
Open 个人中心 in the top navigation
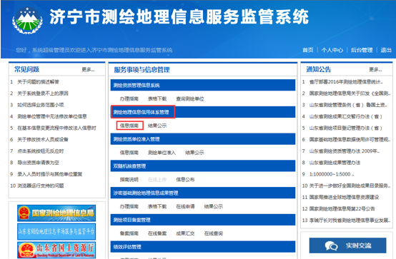click(x=332, y=50)
